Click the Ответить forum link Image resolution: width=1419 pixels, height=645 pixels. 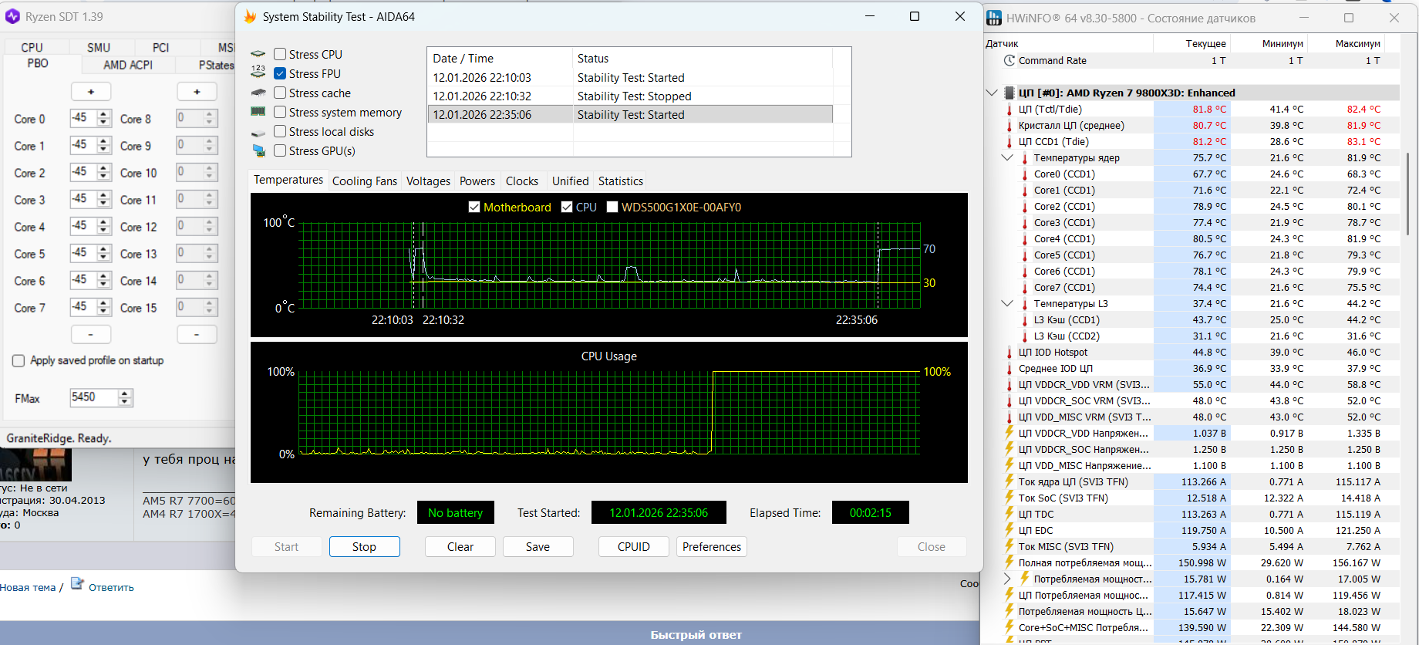coord(111,587)
